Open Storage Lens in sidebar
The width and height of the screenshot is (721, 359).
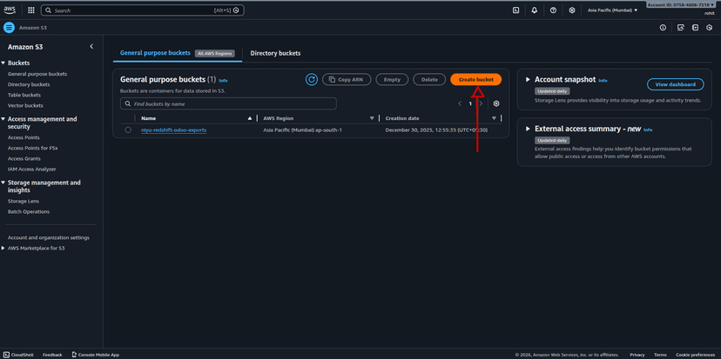coord(24,201)
